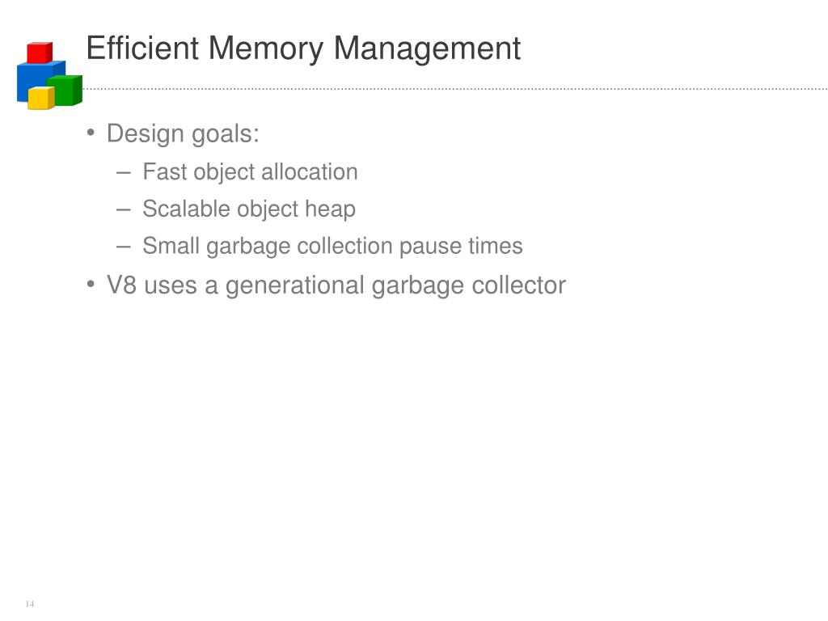828x621 pixels.
Task: Select the word "Efficient" in the title
Action: point(142,48)
